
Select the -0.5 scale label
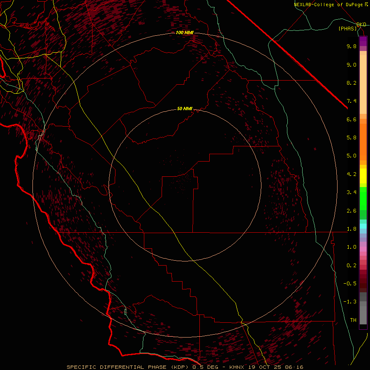350,284
